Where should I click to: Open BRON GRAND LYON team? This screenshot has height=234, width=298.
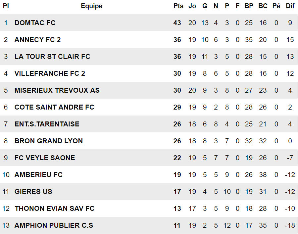[x=49, y=141]
